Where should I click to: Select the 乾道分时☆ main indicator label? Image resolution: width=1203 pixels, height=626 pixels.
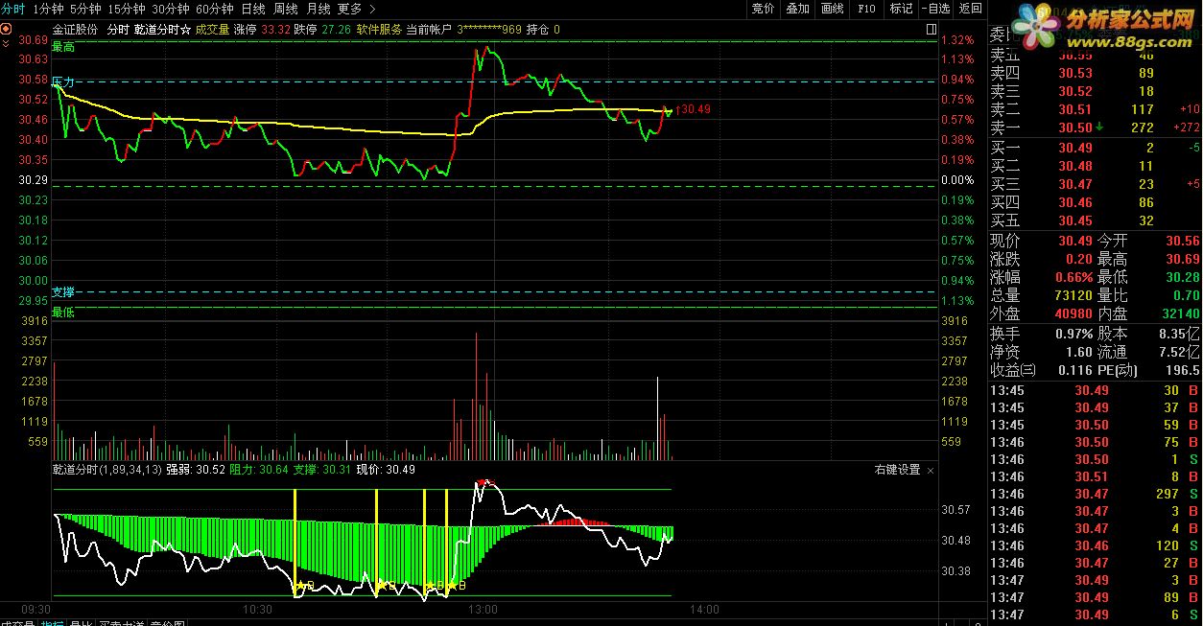(x=162, y=30)
